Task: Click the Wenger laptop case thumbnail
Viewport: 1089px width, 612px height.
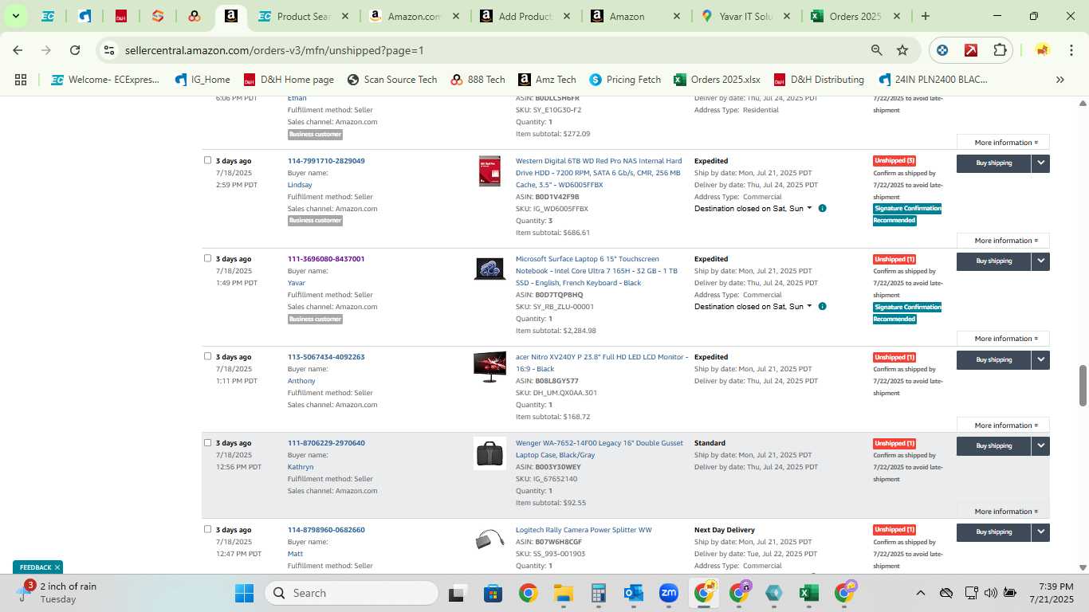Action: [489, 453]
